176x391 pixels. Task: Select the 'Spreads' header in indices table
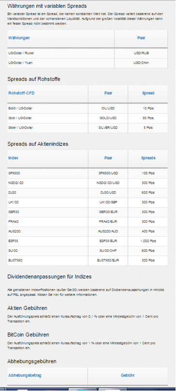(x=148, y=158)
